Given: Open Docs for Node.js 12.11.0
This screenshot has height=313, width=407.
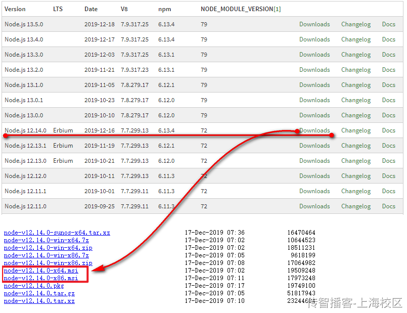Looking at the screenshot, I should (389, 206).
